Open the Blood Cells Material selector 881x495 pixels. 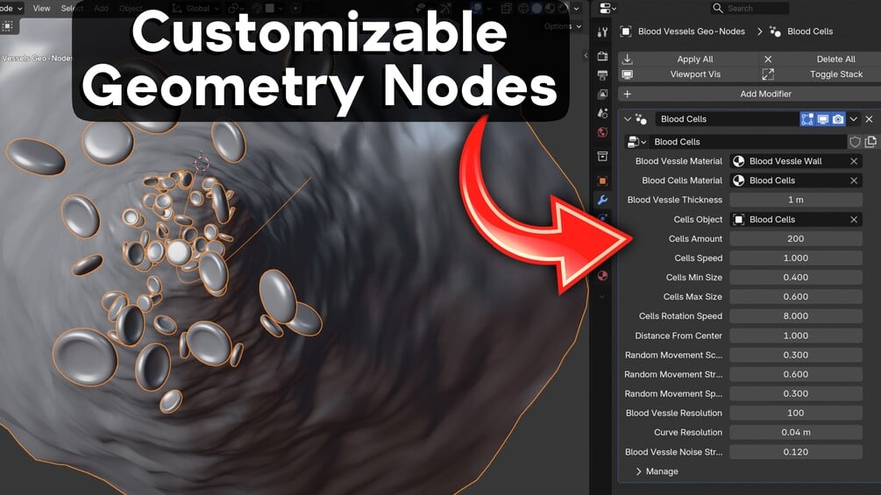coord(796,180)
